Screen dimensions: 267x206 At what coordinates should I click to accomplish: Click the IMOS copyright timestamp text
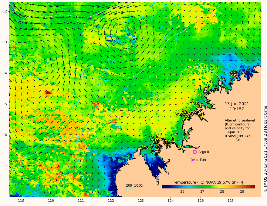[265, 149]
